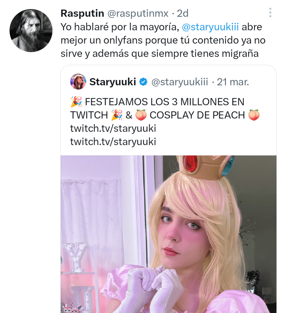Open the @rasputinmx handle
The image size is (286, 313).
coord(138,13)
